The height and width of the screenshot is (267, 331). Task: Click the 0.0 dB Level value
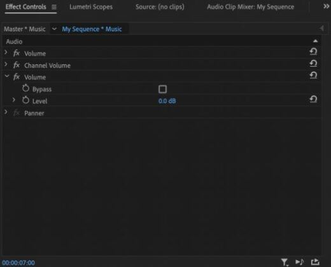[167, 101]
